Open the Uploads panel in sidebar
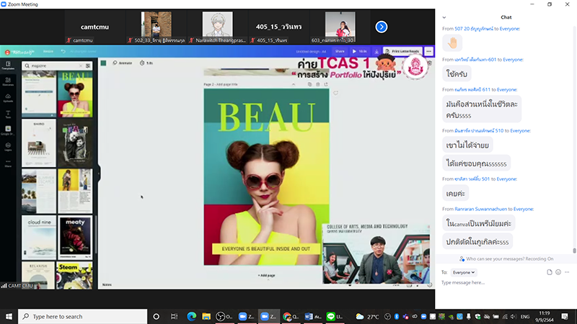Viewport: 577px width, 324px height. pos(8,98)
